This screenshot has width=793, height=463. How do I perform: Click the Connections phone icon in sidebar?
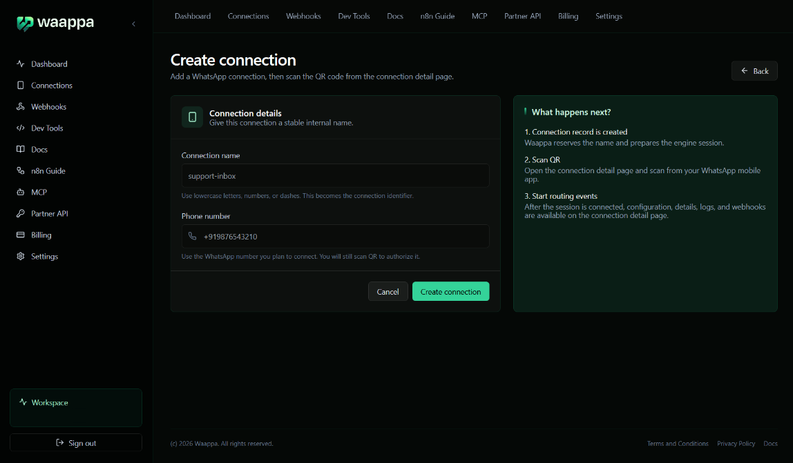(20, 85)
